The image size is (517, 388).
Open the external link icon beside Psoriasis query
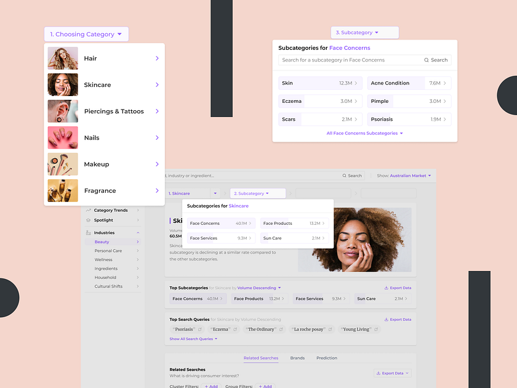[x=199, y=329]
